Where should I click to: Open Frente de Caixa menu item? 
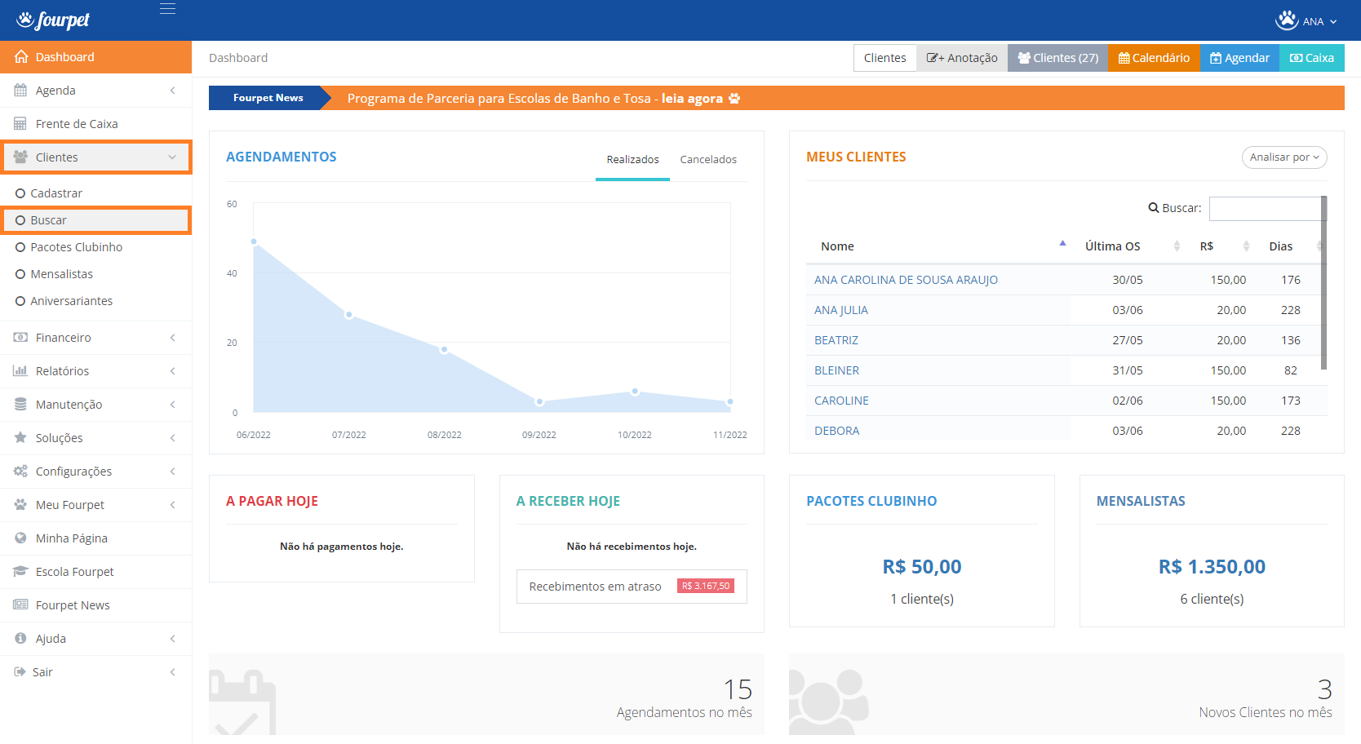96,124
